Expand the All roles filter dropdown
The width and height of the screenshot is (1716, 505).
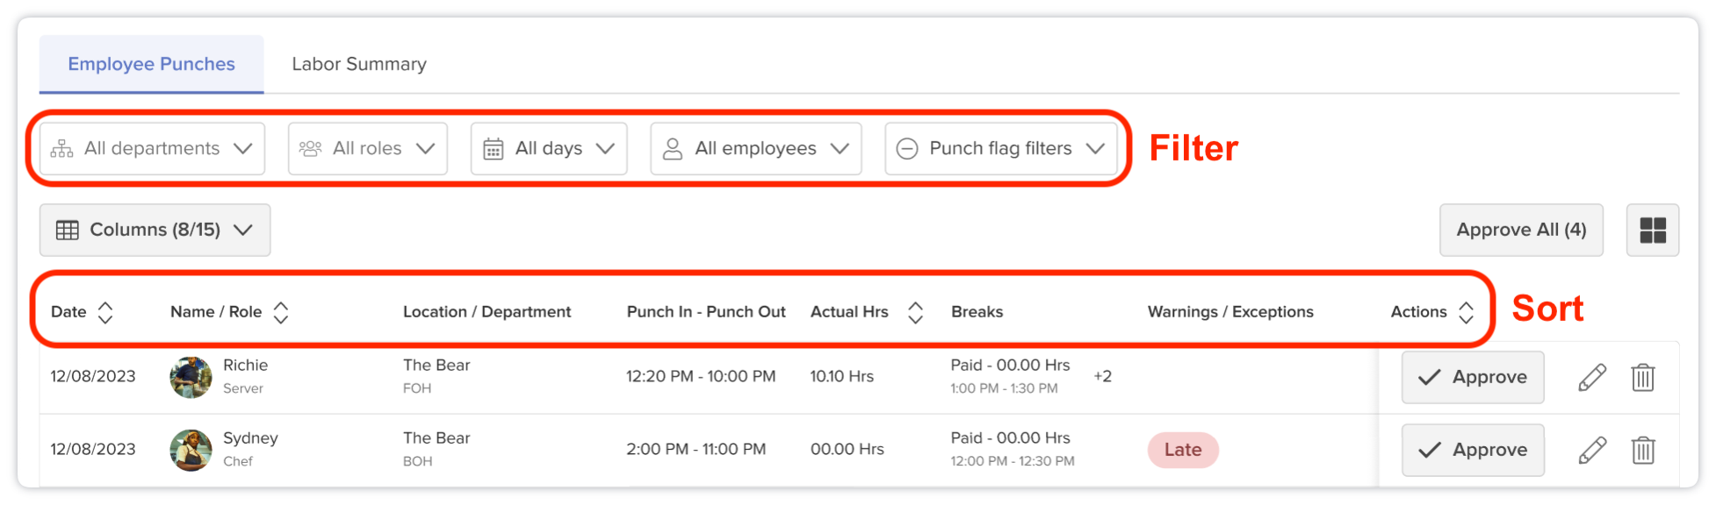coord(367,149)
